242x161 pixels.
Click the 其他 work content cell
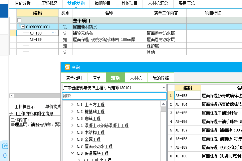pos(166,52)
